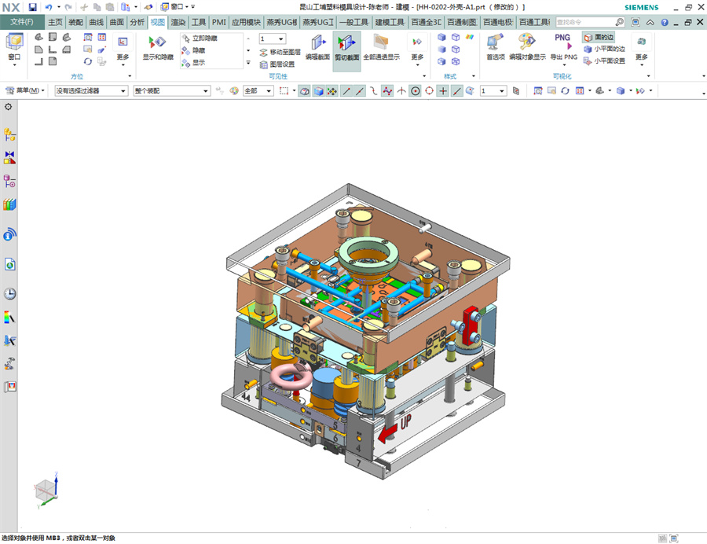Screen dimensions: 707x544
Task: Click the 查找命令 command search field
Action: click(585, 22)
